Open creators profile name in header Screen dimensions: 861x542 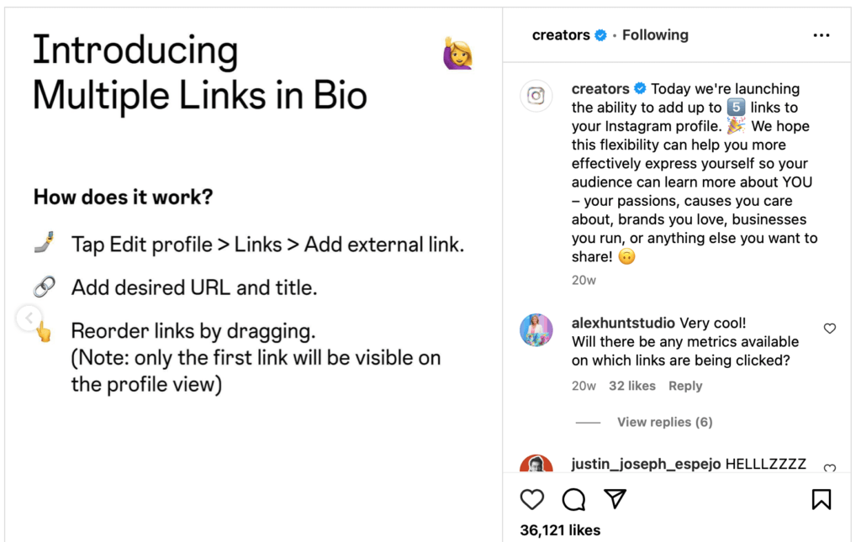pyautogui.click(x=561, y=35)
